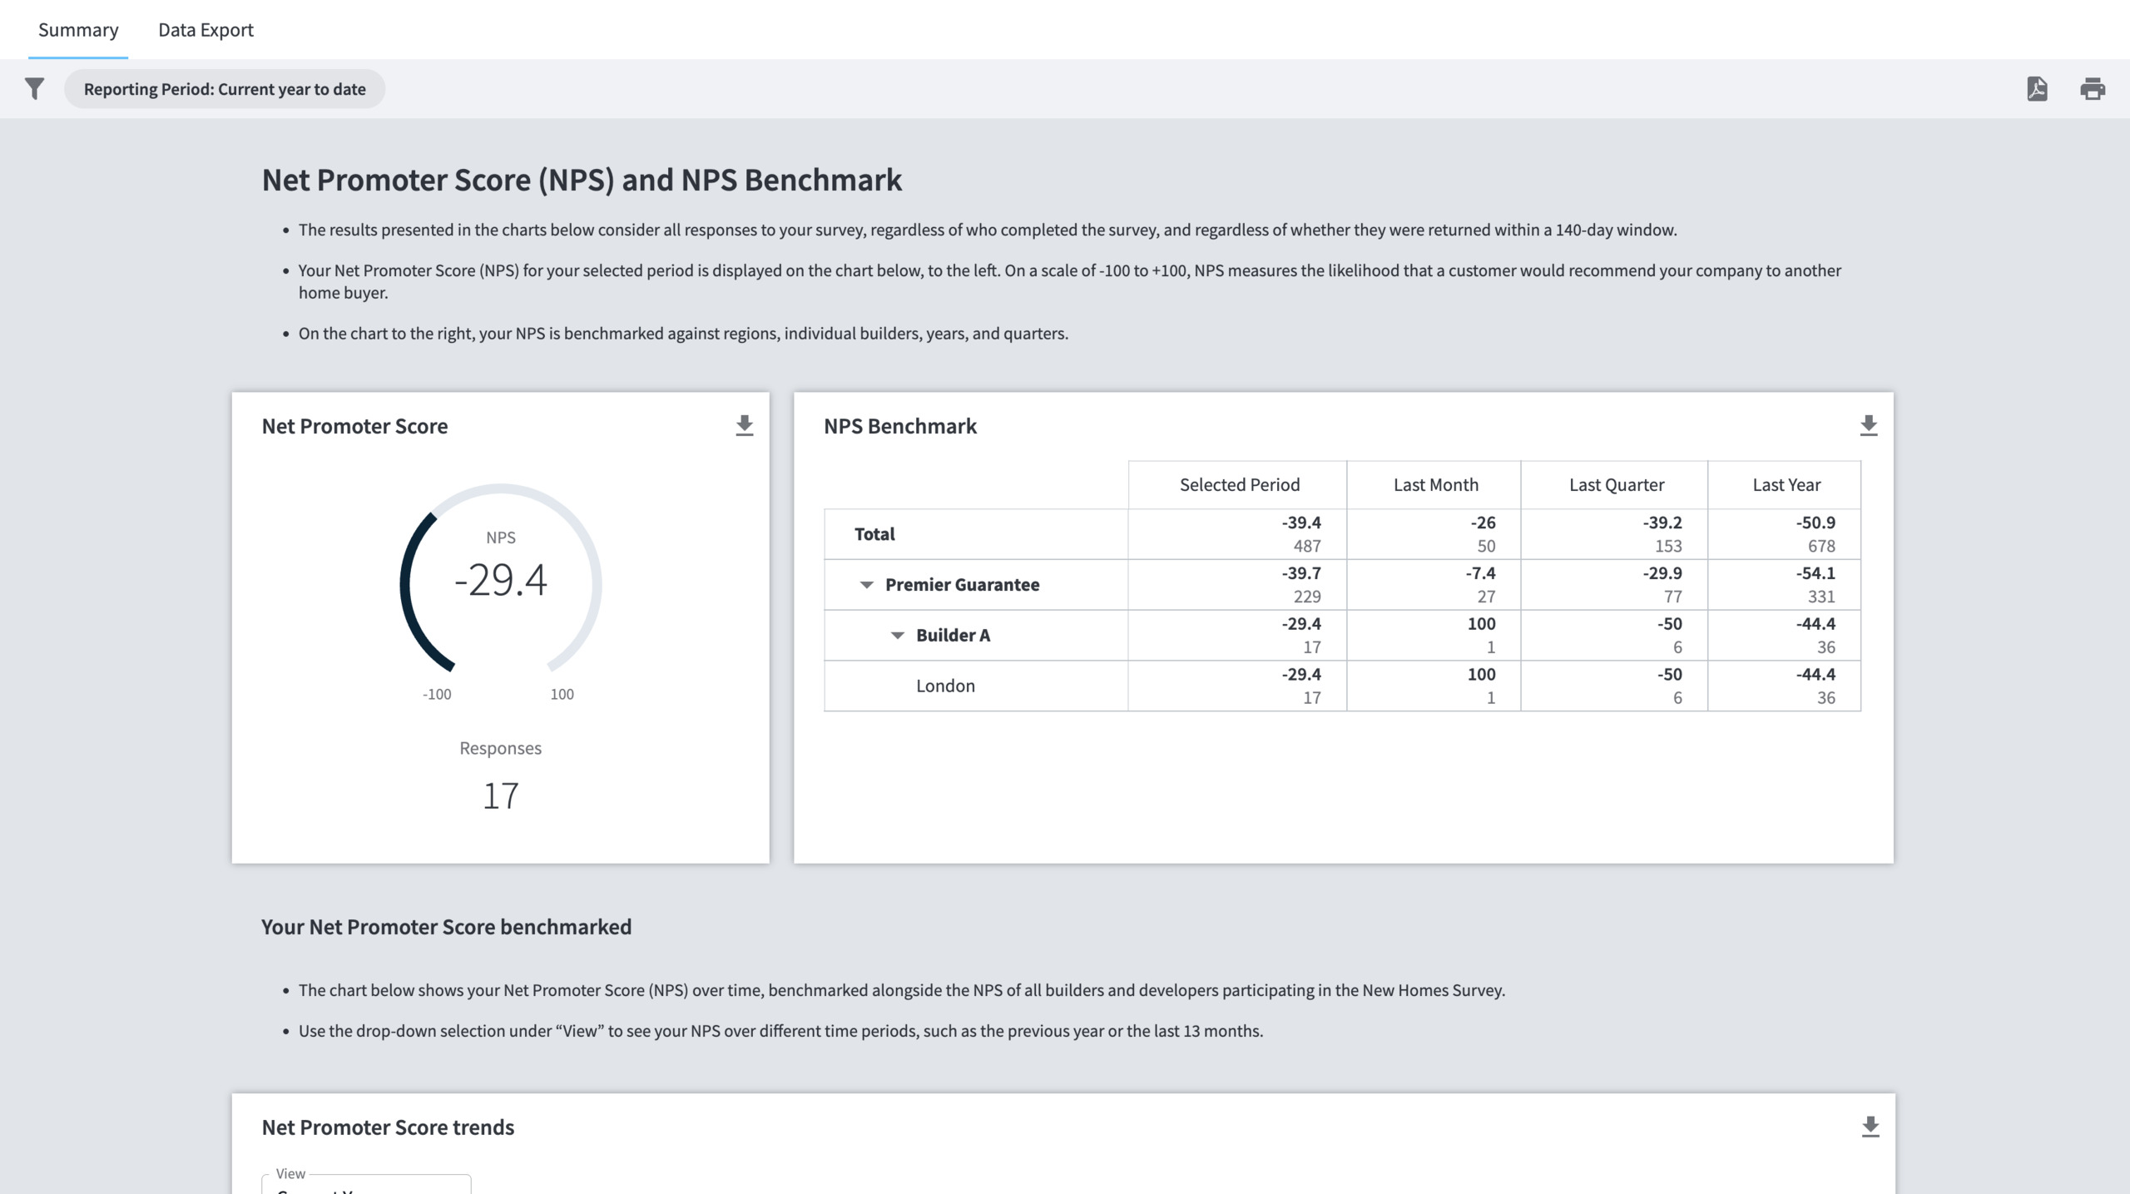Screen dimensions: 2130x1194
Task: Click Reporting Period filter chip
Action: (x=225, y=89)
